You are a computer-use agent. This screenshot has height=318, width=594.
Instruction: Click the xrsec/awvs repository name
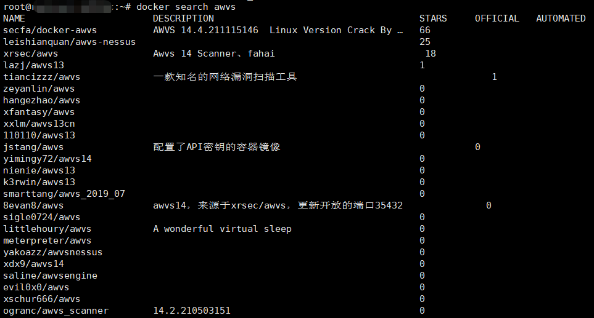(x=31, y=54)
